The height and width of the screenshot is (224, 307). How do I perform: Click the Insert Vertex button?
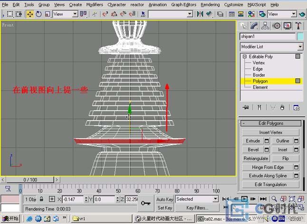271,132
